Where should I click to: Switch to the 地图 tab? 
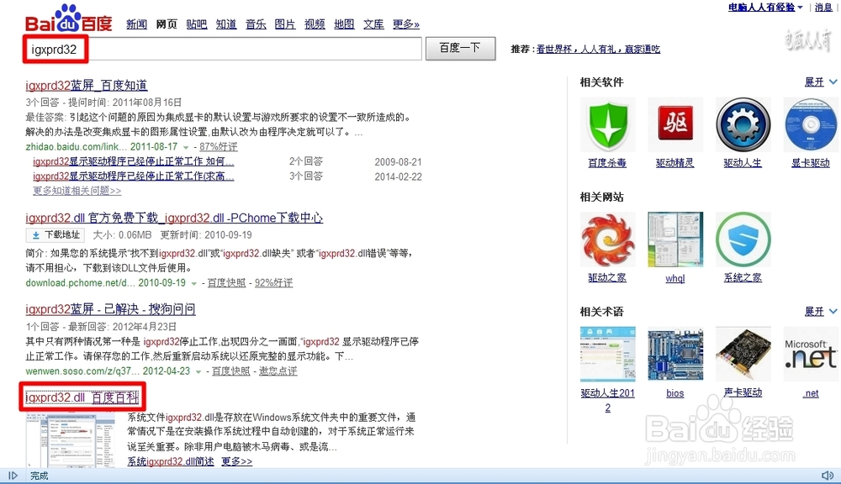coord(344,24)
